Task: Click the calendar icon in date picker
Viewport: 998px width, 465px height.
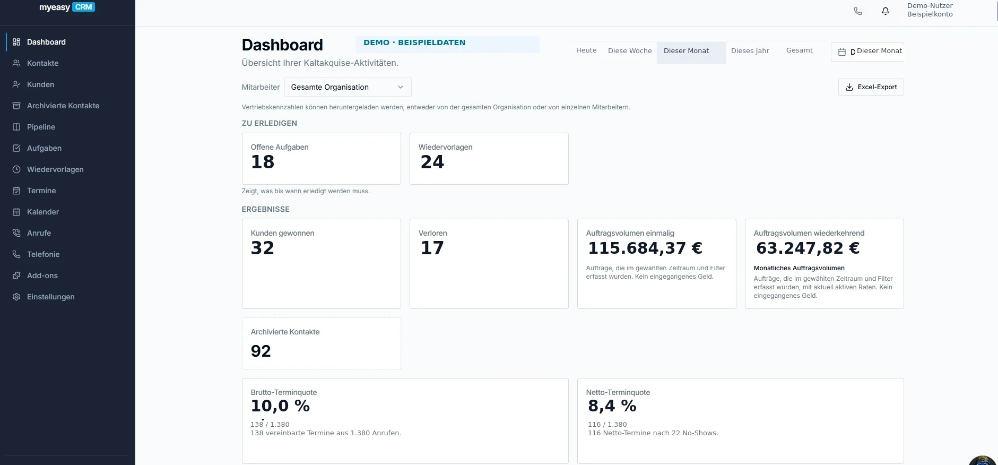Action: pyautogui.click(x=842, y=52)
